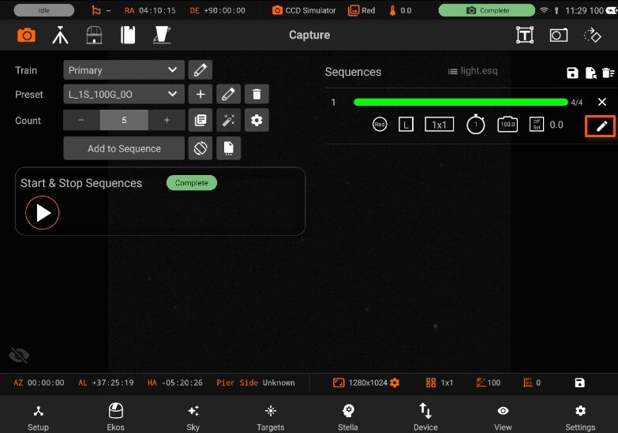The height and width of the screenshot is (433, 618).
Task: Click the magic wand icon
Action: pos(229,120)
